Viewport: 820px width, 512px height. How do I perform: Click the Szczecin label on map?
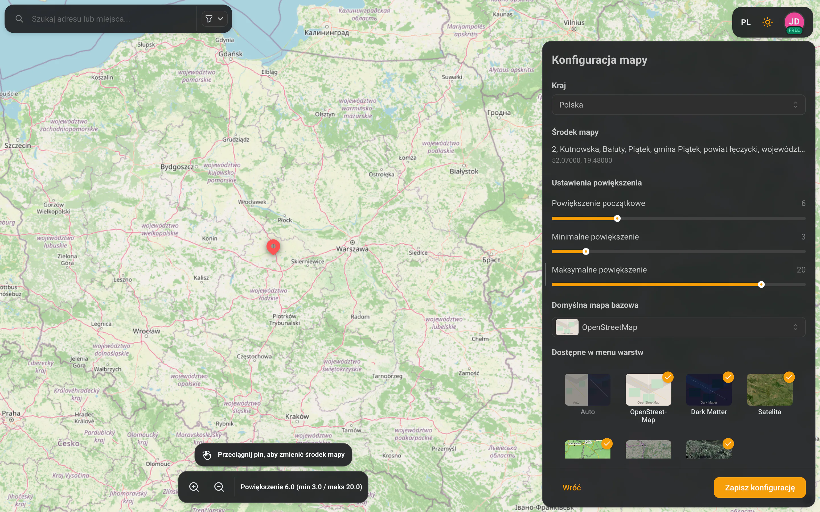pos(18,146)
